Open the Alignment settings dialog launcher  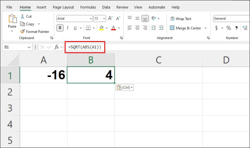[208, 38]
